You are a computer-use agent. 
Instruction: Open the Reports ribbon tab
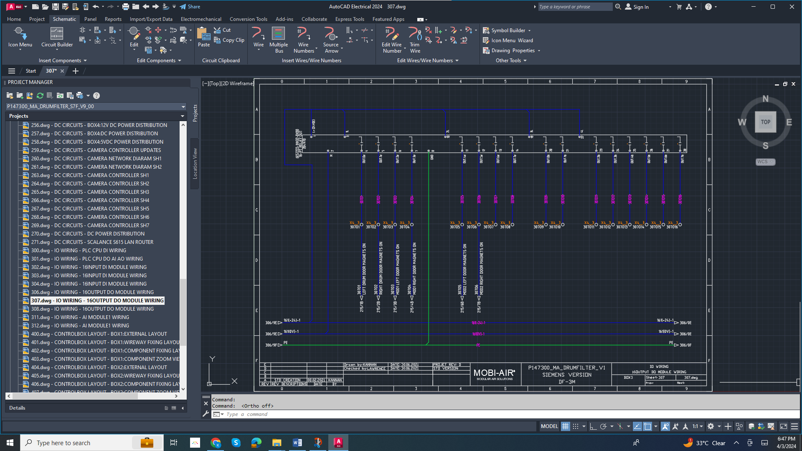tap(113, 19)
